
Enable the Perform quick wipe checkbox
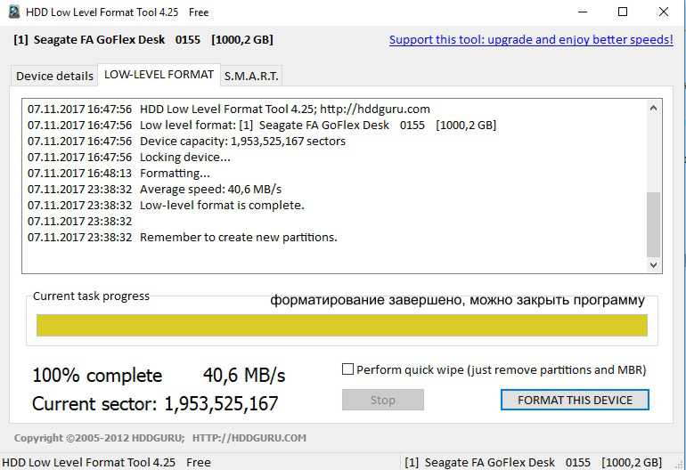[x=347, y=369]
